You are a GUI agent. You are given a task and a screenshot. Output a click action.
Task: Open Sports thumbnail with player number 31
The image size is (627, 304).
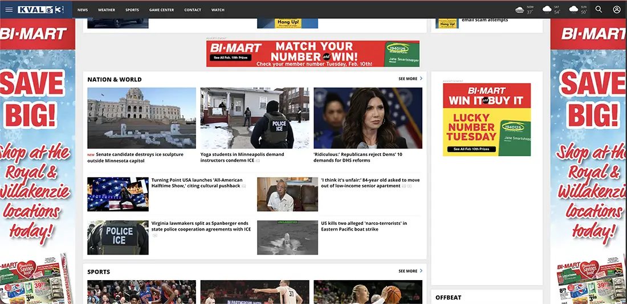[255, 292]
